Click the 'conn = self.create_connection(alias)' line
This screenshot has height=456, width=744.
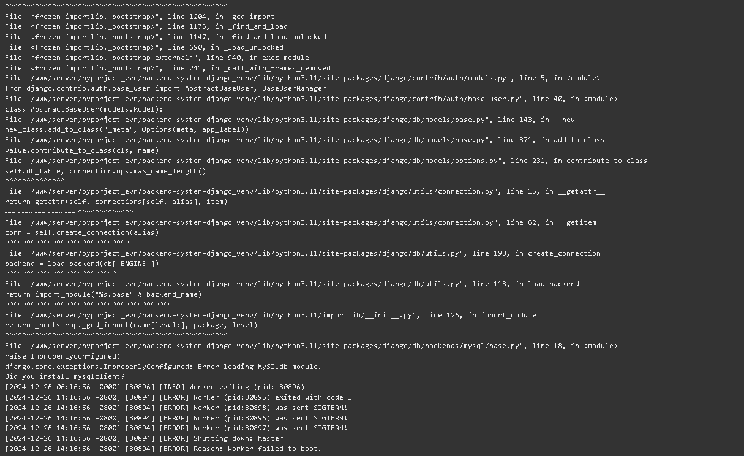point(82,232)
